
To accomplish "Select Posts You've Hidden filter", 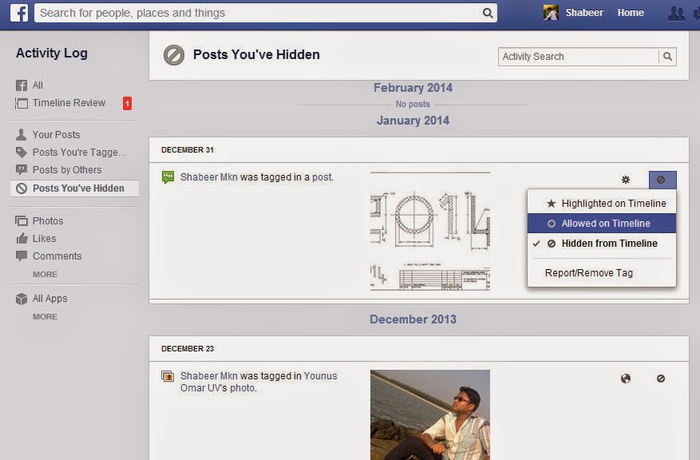I will pyautogui.click(x=74, y=188).
